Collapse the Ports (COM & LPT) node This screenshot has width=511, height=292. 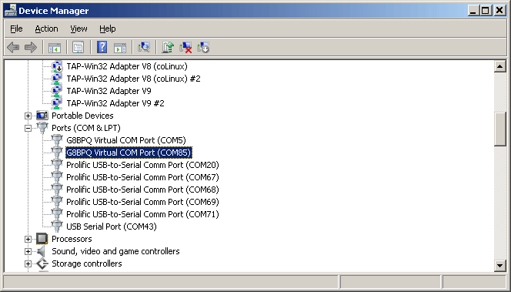(x=28, y=128)
